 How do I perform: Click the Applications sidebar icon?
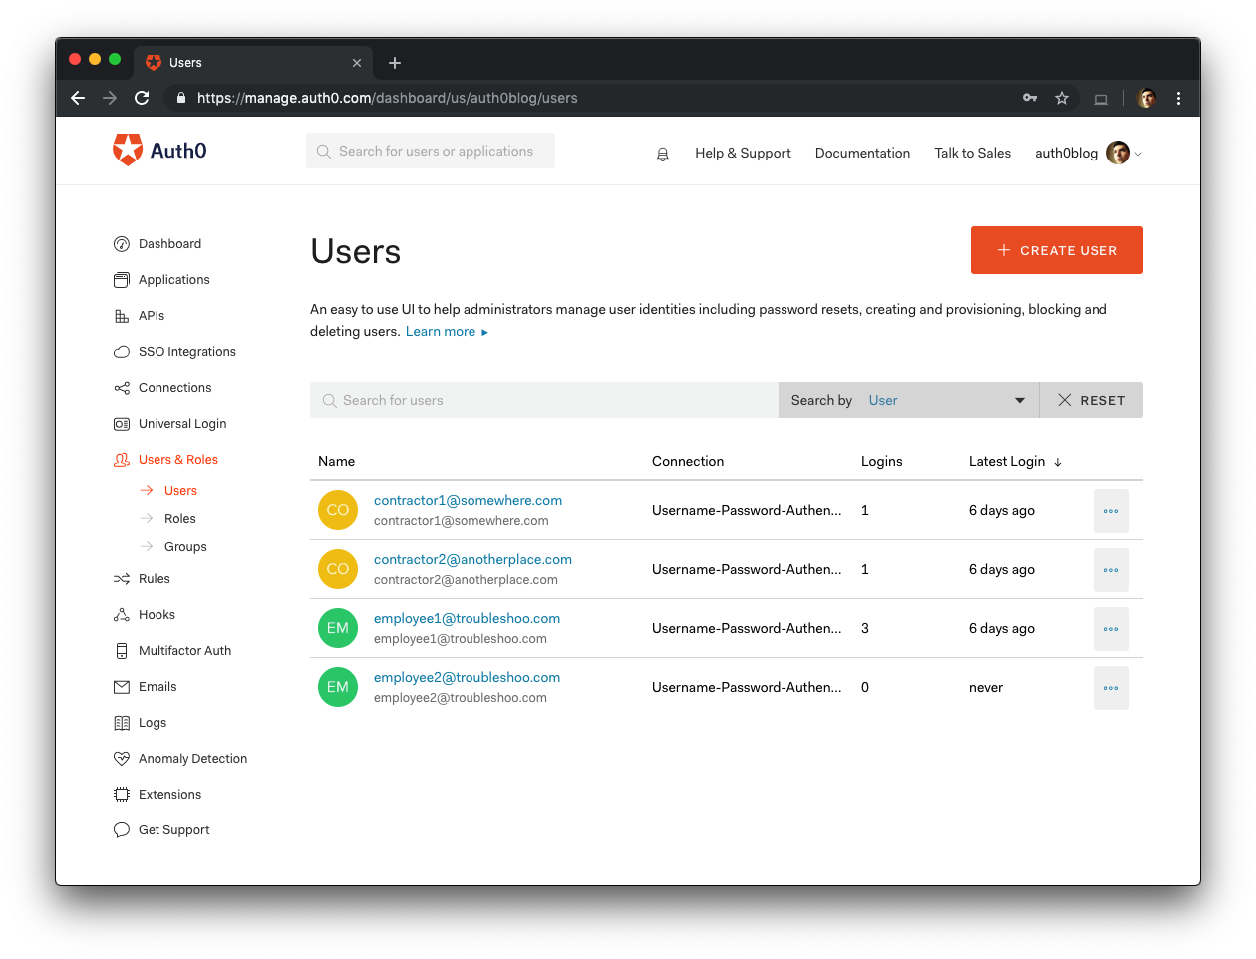[x=122, y=280]
